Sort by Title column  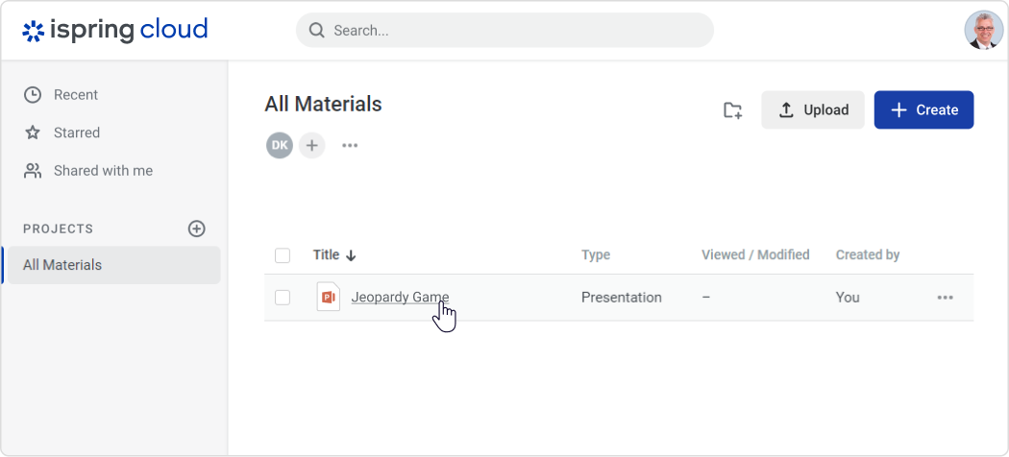[x=334, y=254]
